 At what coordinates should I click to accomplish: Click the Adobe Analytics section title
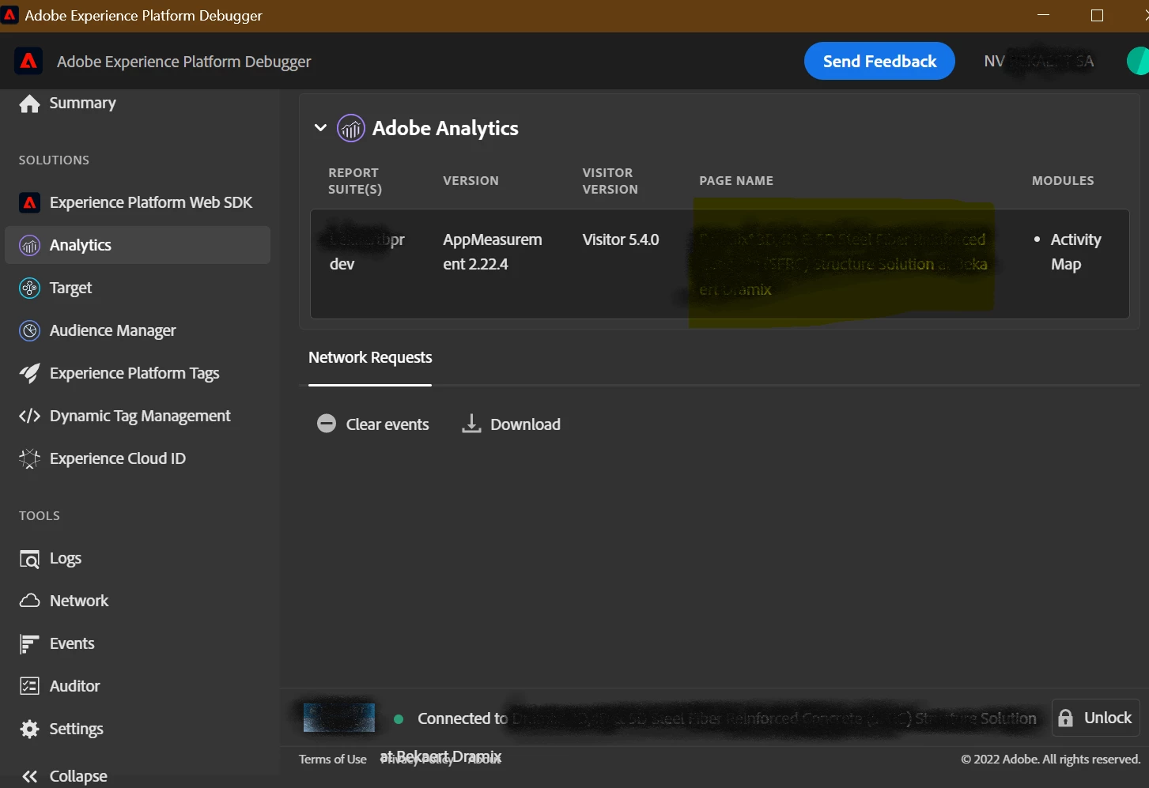(x=445, y=128)
